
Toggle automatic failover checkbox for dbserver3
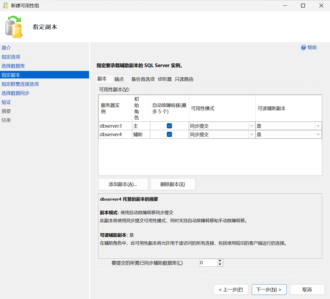click(x=169, y=126)
